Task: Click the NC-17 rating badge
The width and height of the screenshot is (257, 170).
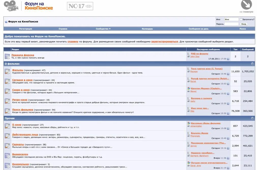Action: (x=80, y=6)
